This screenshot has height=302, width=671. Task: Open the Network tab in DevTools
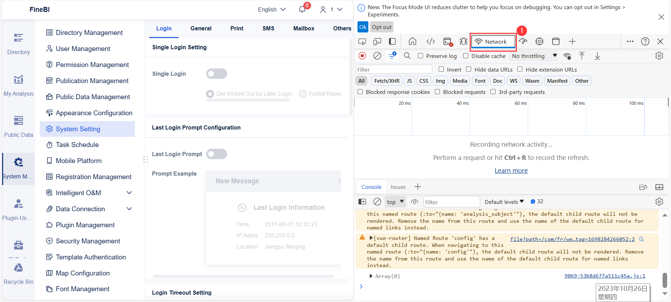point(493,42)
